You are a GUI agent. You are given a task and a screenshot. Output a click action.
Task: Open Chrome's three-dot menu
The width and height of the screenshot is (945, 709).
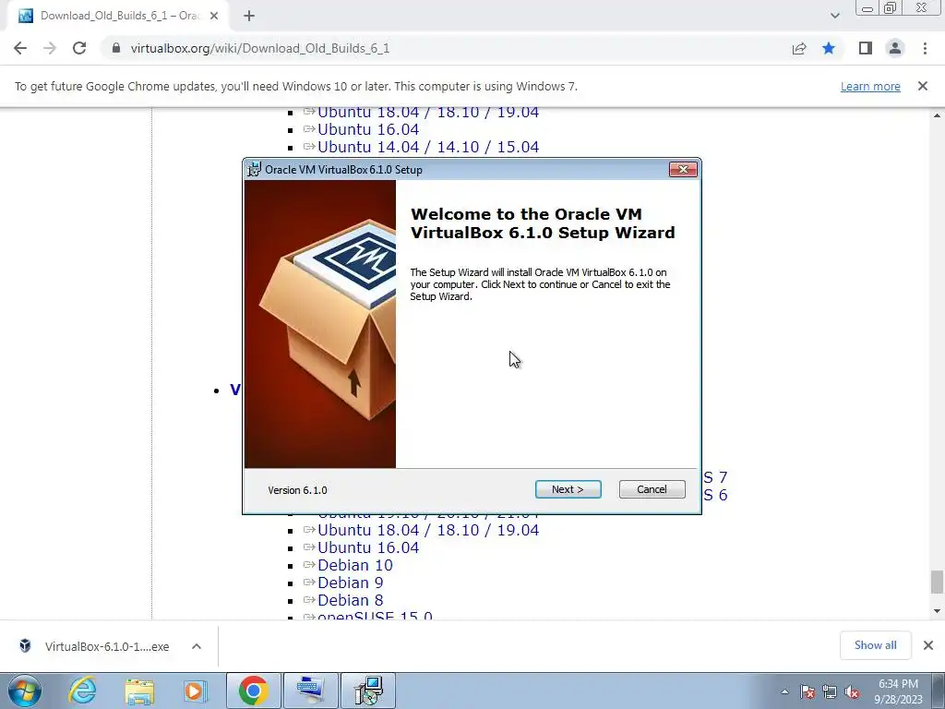coord(925,48)
